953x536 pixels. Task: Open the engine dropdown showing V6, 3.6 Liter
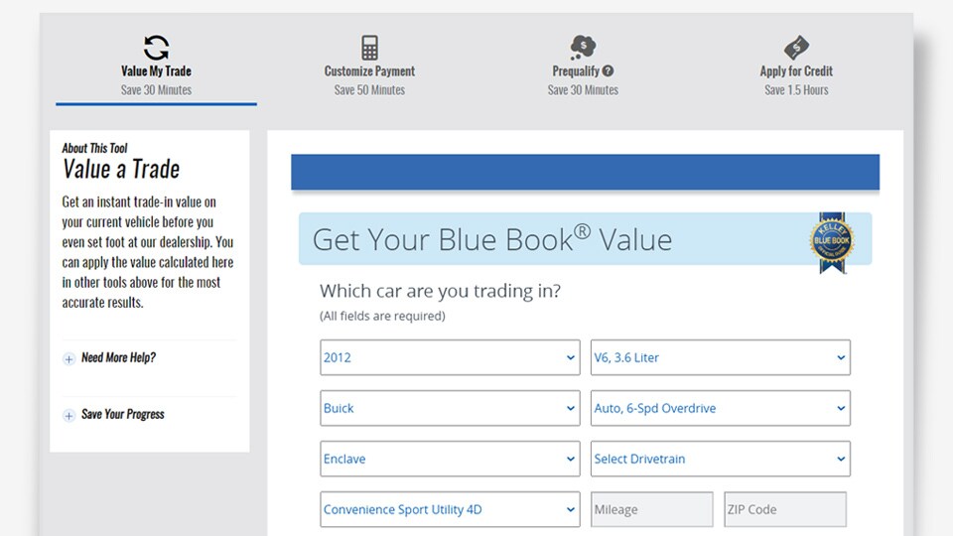(720, 357)
